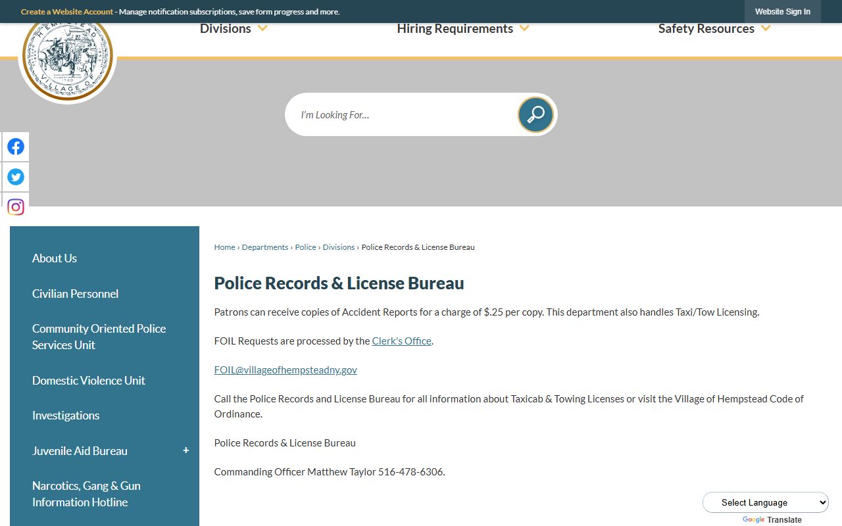
Task: Click the Village of Hempstead seal logo
Action: pyautogui.click(x=67, y=56)
